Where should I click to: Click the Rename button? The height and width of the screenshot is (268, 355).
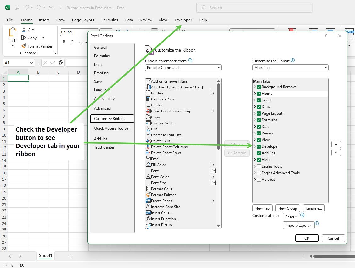pos(313,208)
